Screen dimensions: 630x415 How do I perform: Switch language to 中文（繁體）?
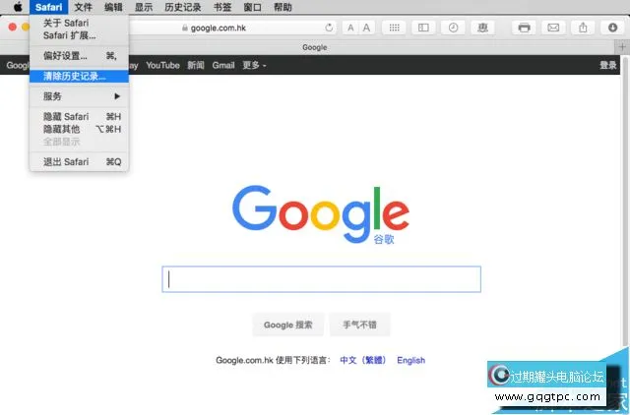tap(363, 360)
